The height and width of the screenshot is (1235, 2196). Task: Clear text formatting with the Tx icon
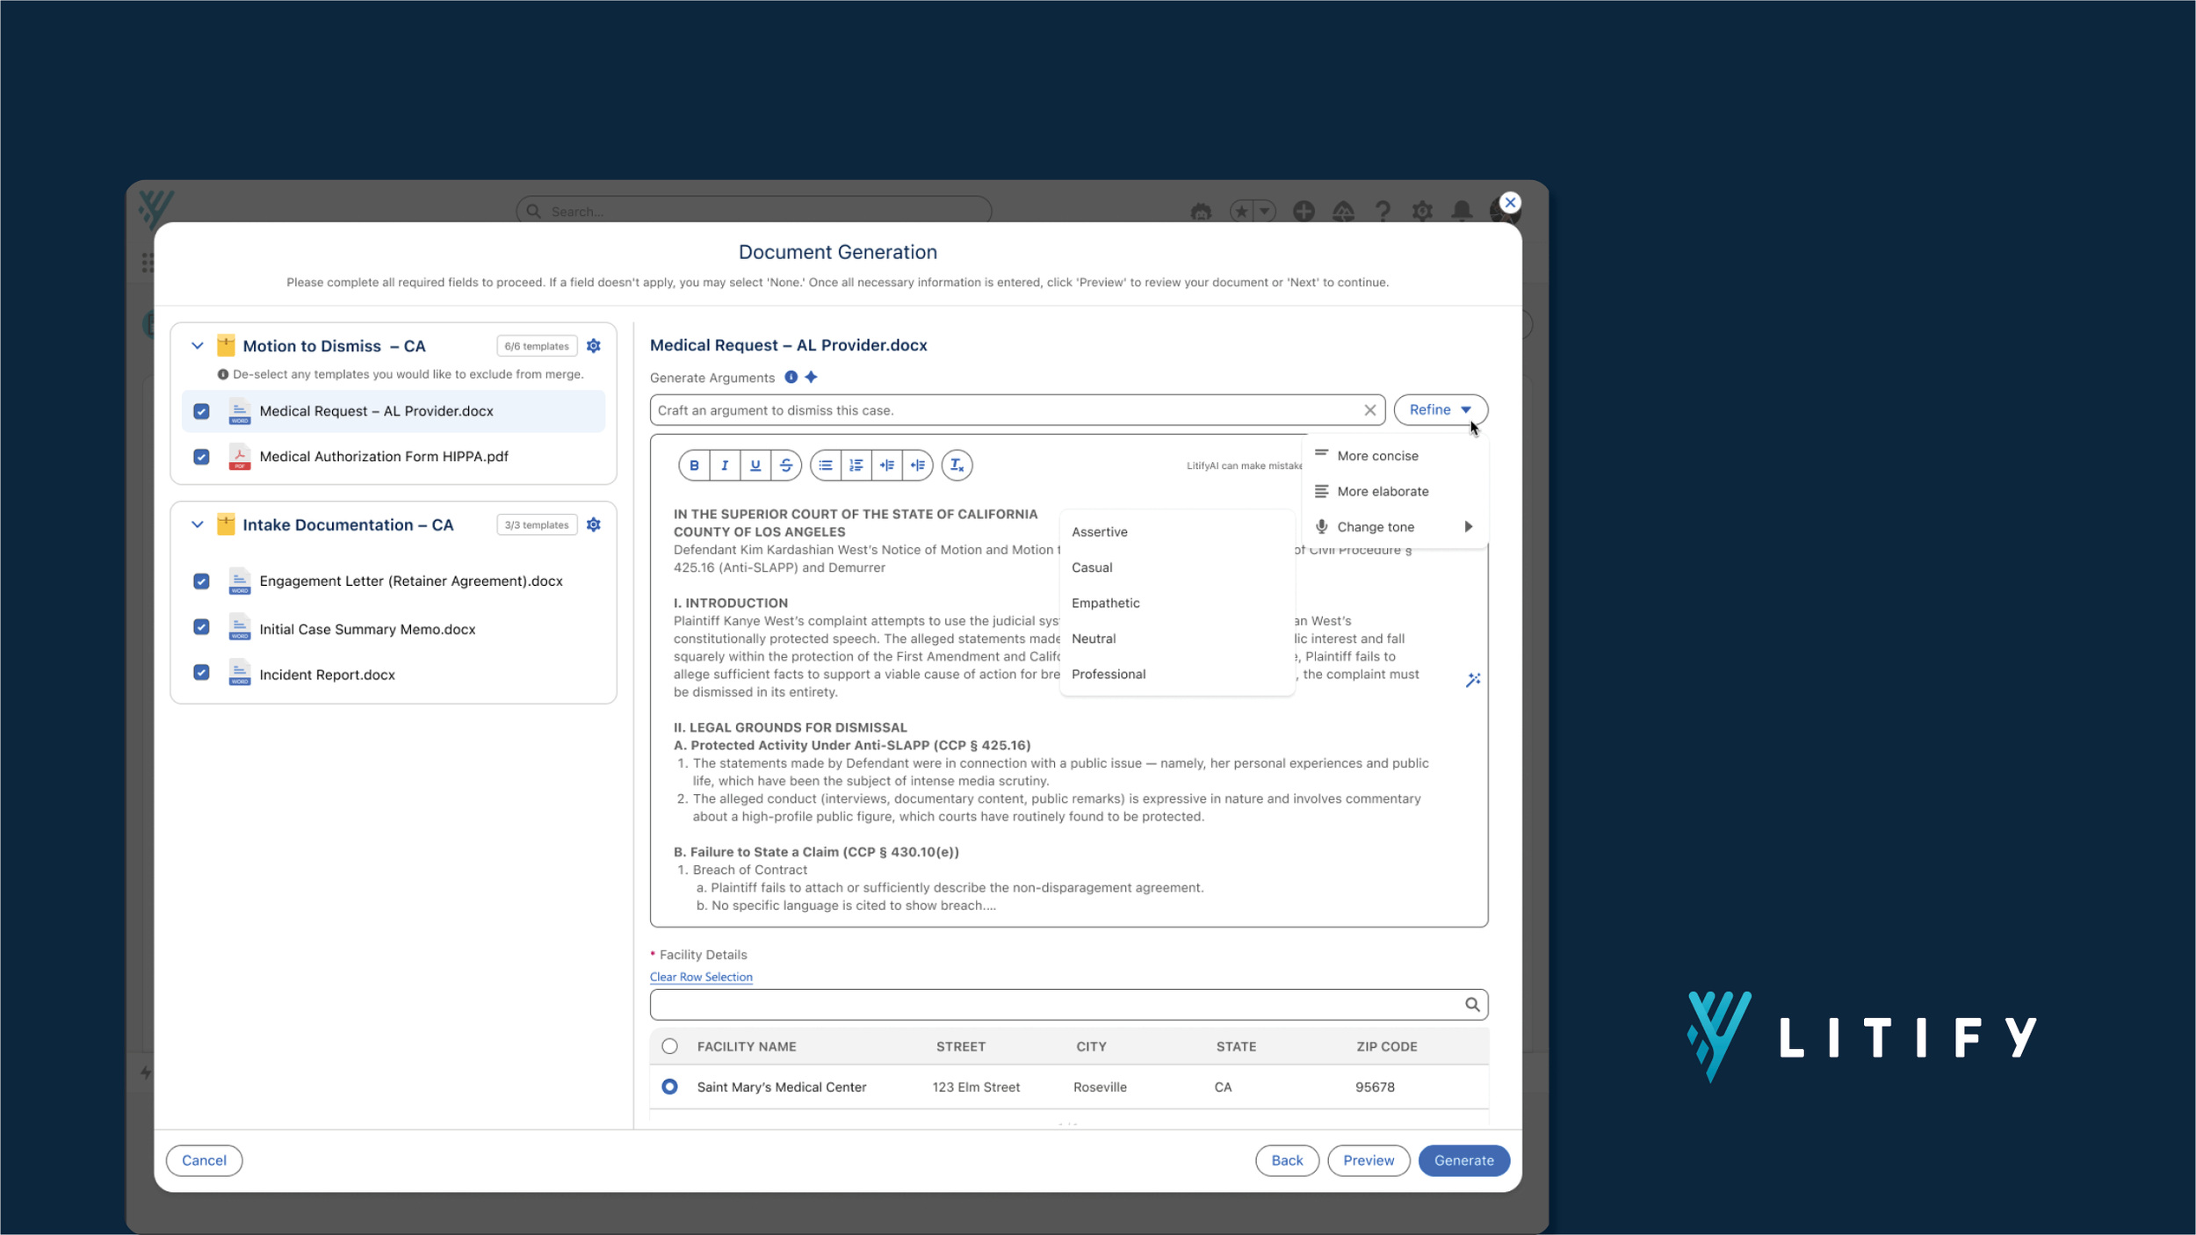[x=957, y=466]
